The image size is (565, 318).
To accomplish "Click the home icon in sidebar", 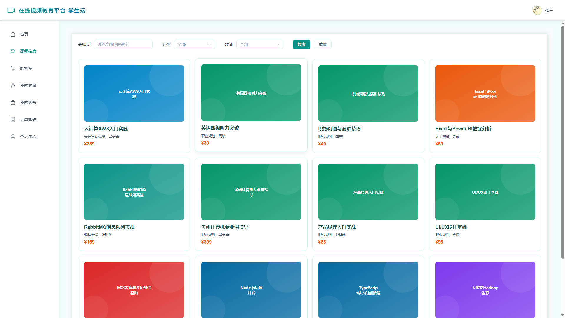I will (13, 34).
